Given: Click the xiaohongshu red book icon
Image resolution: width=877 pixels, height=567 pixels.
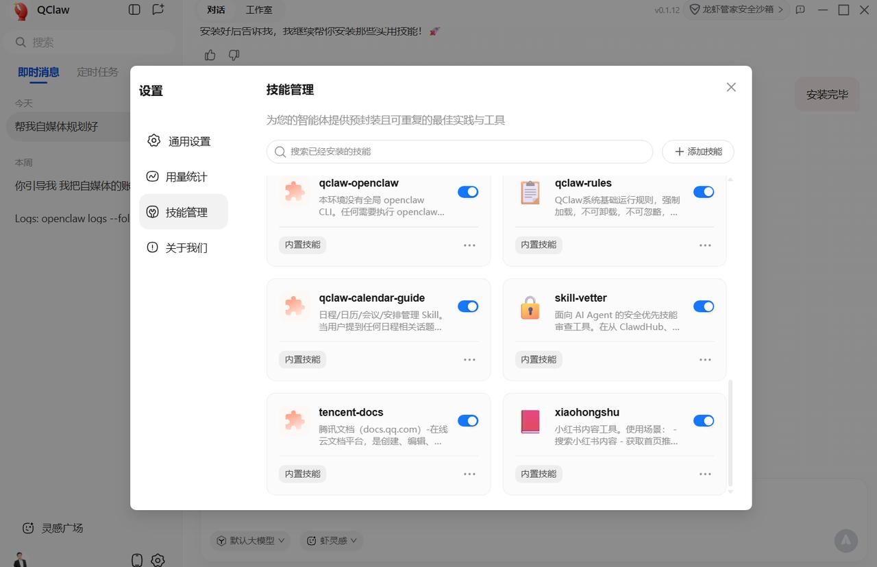Looking at the screenshot, I should [x=530, y=422].
